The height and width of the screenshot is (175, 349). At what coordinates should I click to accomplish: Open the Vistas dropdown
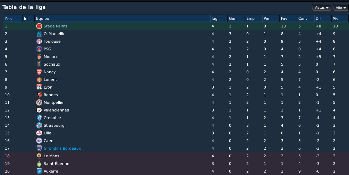tap(321, 8)
